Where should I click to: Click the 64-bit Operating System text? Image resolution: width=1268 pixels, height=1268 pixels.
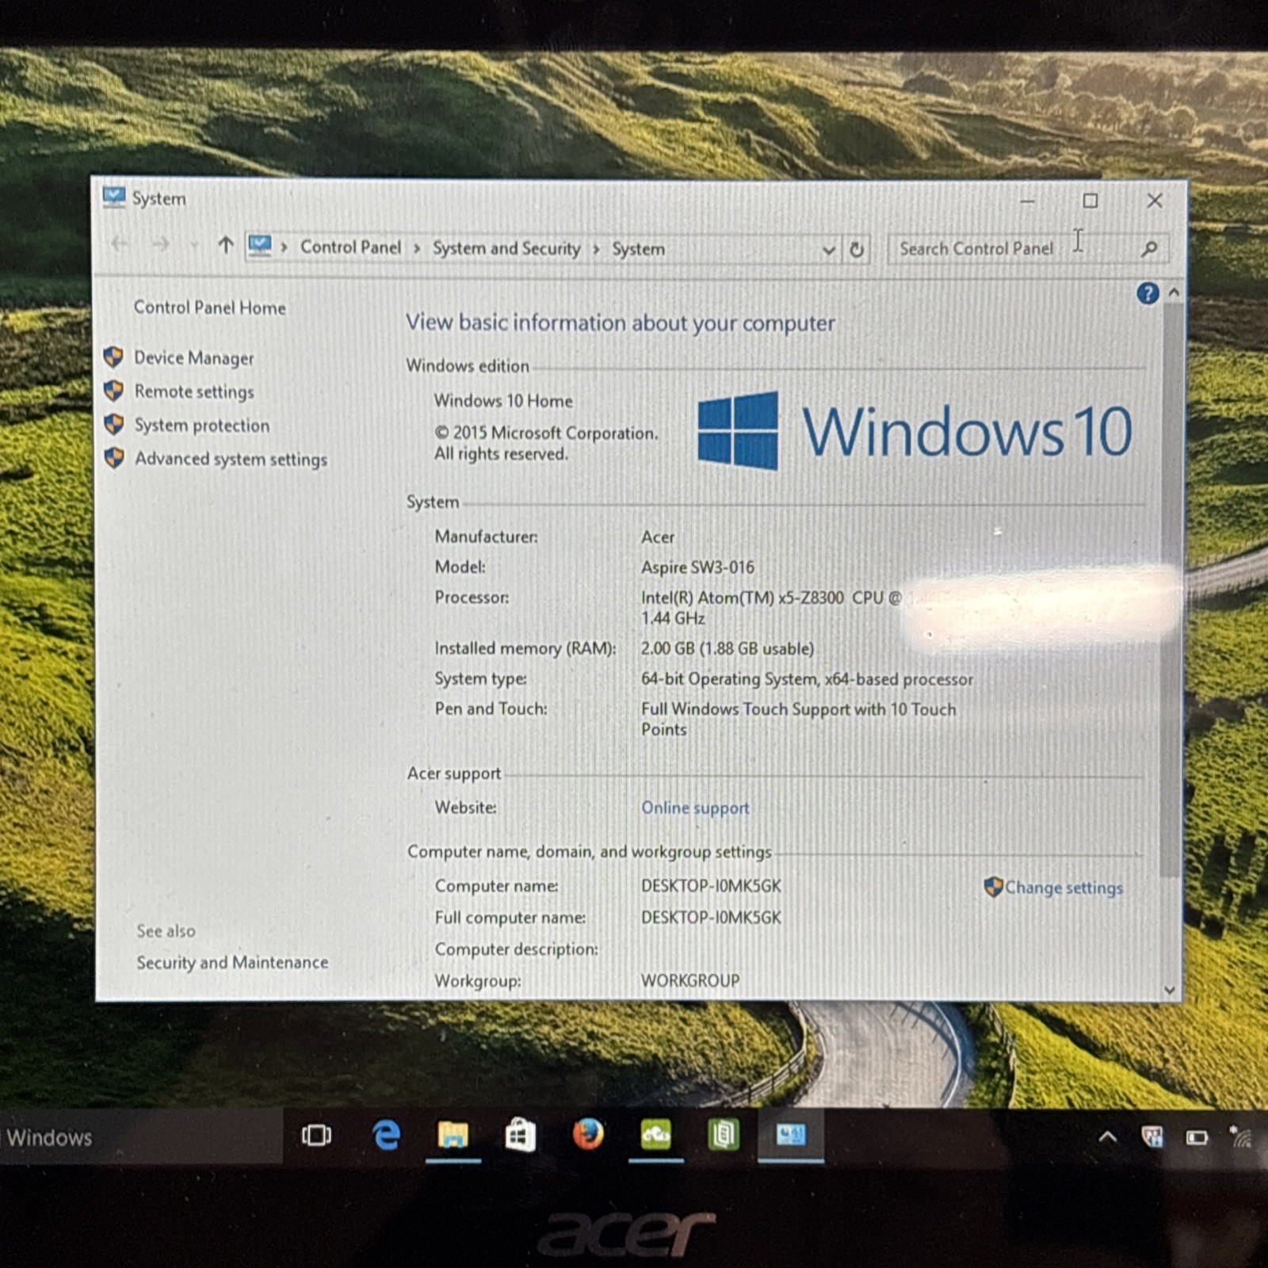tap(807, 679)
